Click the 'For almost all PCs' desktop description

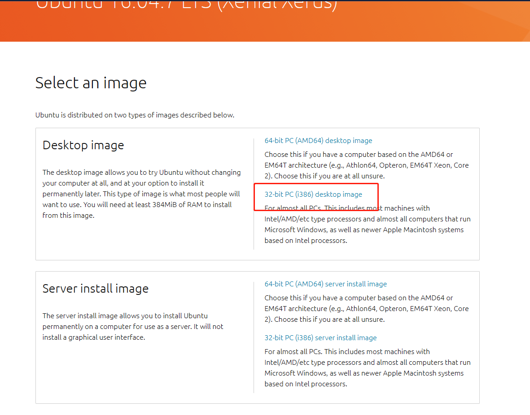tap(368, 224)
